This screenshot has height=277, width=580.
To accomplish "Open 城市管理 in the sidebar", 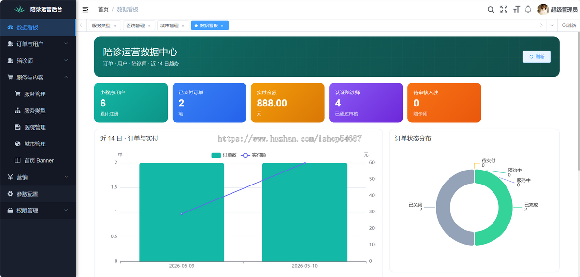I will (38, 144).
